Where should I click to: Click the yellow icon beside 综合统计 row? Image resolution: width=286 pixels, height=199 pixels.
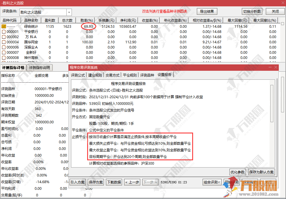4,27
